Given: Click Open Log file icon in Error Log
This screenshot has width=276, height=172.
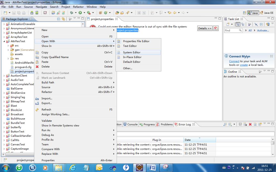Looking at the screenshot, I should 255,124.
